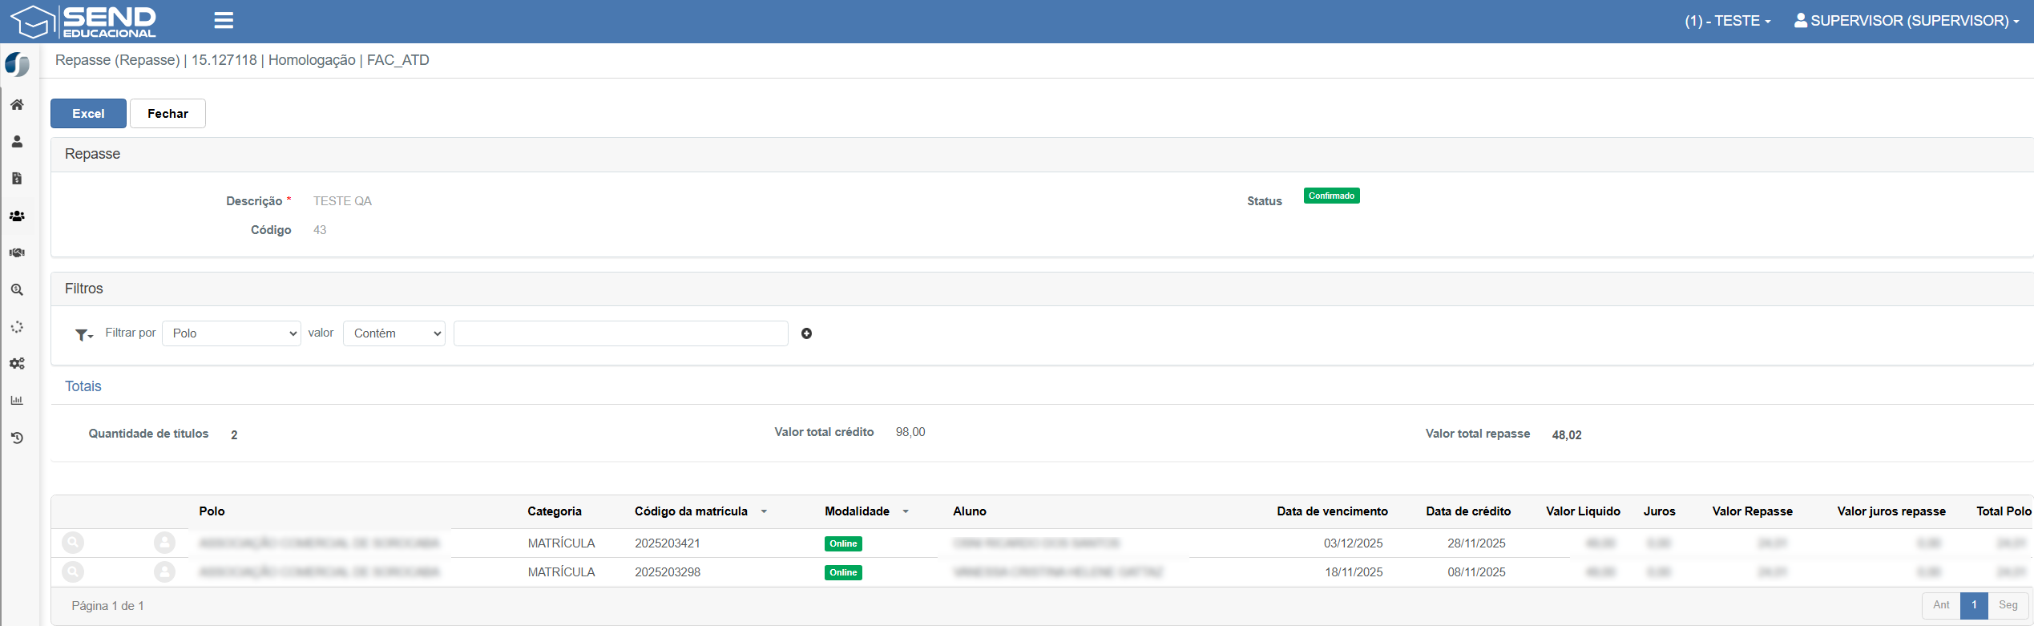Open the SUPERVISOR user menu
The height and width of the screenshot is (626, 2034).
(1906, 21)
